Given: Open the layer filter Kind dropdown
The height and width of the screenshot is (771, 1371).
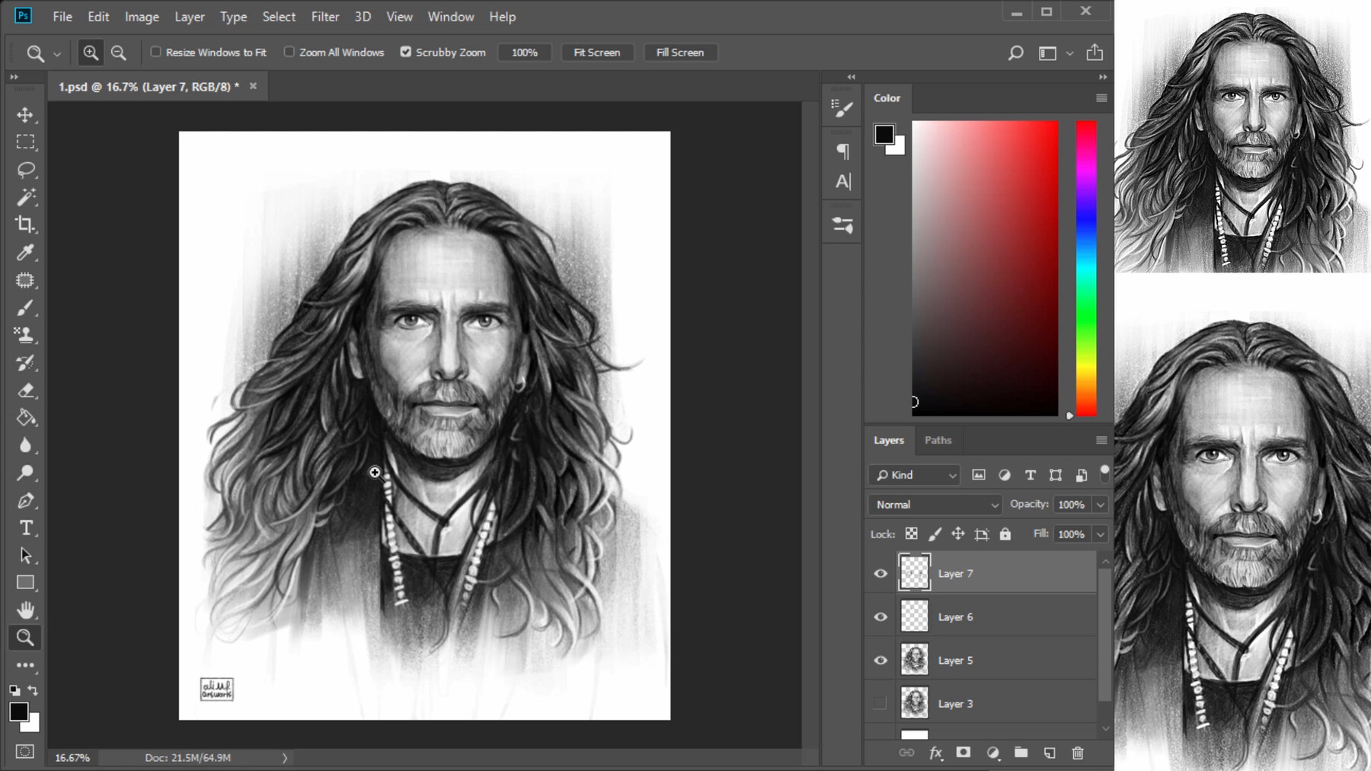Looking at the screenshot, I should click(x=913, y=475).
